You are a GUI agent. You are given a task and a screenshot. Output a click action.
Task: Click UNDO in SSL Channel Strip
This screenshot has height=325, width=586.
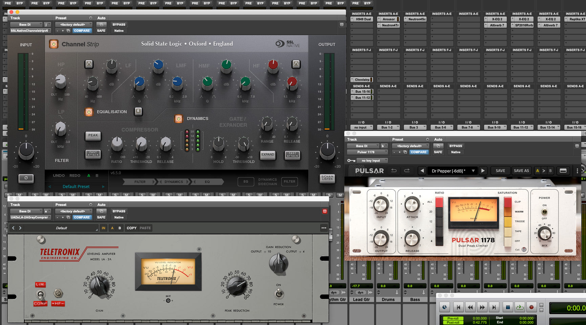[59, 176]
